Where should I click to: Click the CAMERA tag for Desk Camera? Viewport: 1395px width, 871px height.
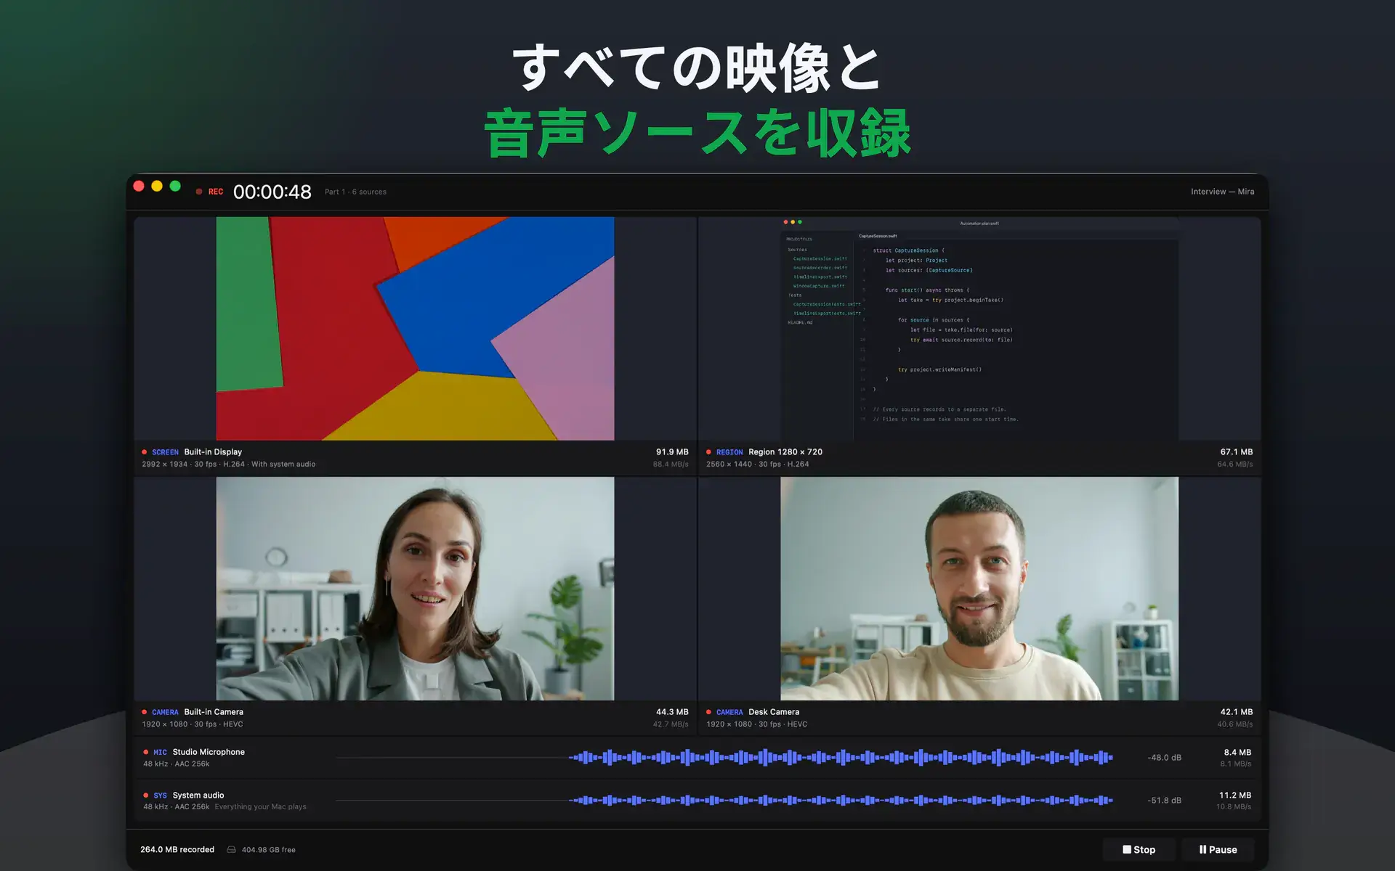tap(729, 712)
